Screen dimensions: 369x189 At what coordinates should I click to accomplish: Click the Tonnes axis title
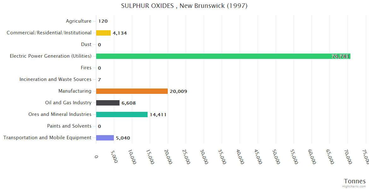click(x=354, y=181)
